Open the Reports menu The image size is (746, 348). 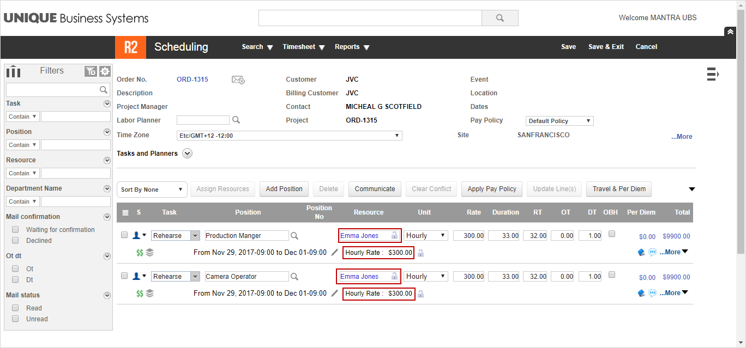[352, 47]
